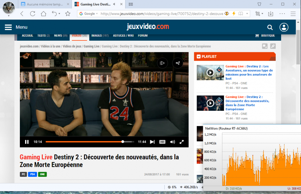Click the PC platform tag
Viewport: 301px width, 194px height.
[x=23, y=174]
